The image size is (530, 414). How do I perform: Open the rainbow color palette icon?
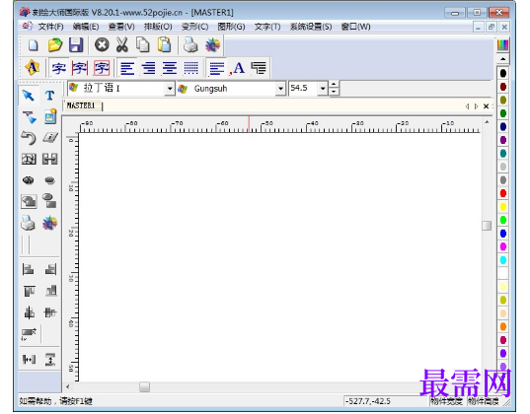point(503,45)
